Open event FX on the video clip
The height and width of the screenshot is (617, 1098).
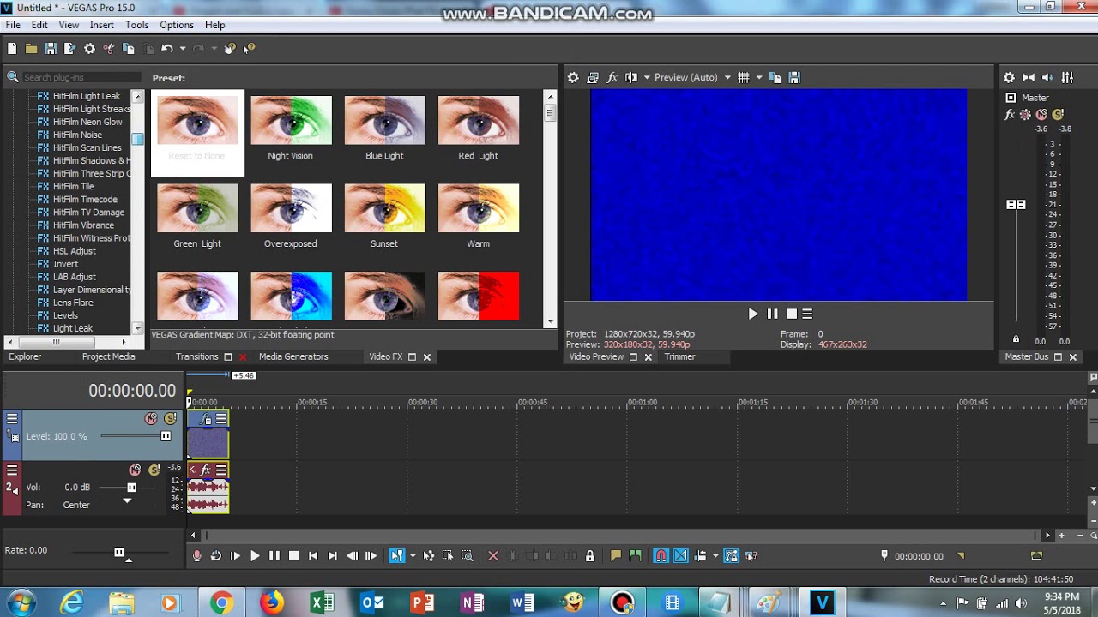click(x=206, y=419)
